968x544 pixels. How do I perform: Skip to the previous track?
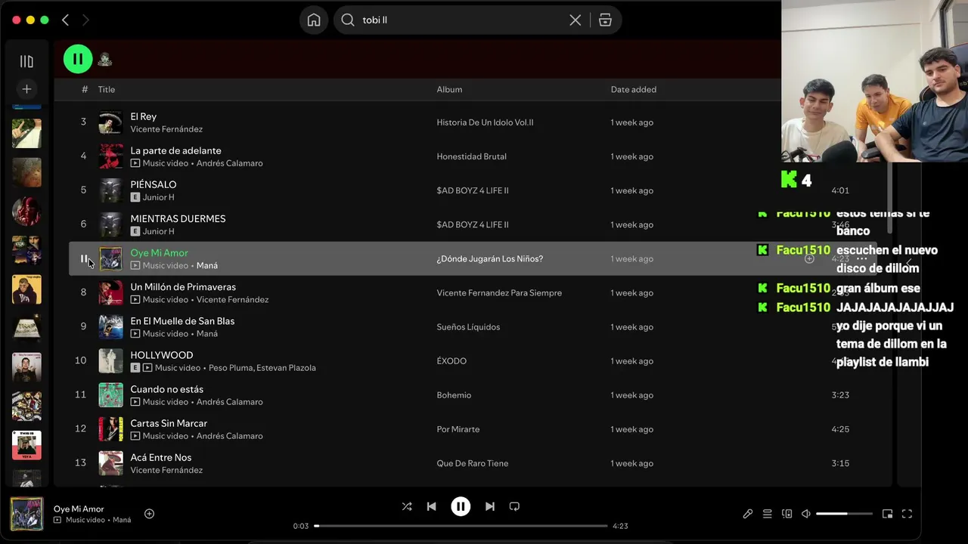click(x=431, y=506)
